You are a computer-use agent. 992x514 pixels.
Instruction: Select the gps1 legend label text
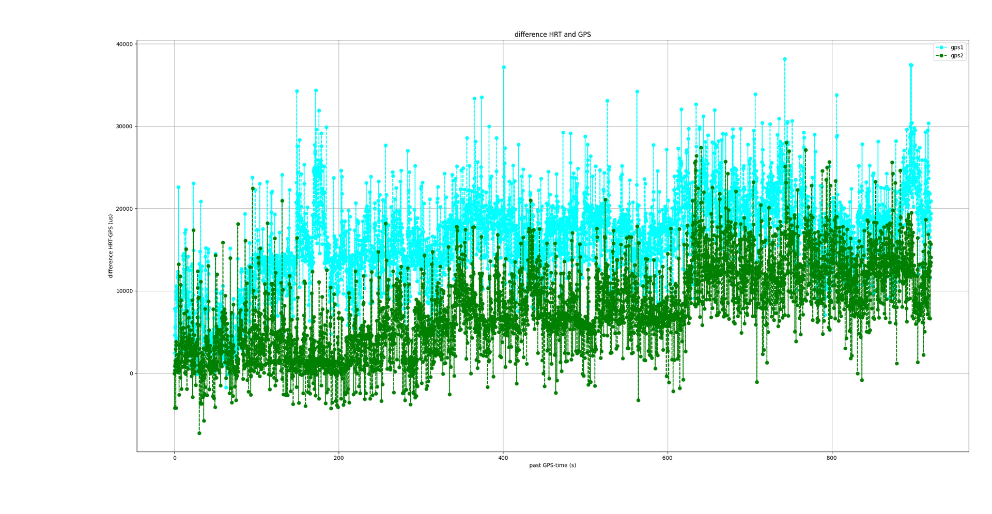point(957,48)
